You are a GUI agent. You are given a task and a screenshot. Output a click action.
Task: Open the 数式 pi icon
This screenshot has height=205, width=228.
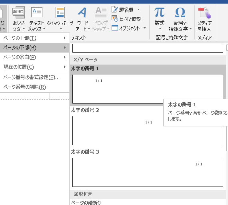160,12
